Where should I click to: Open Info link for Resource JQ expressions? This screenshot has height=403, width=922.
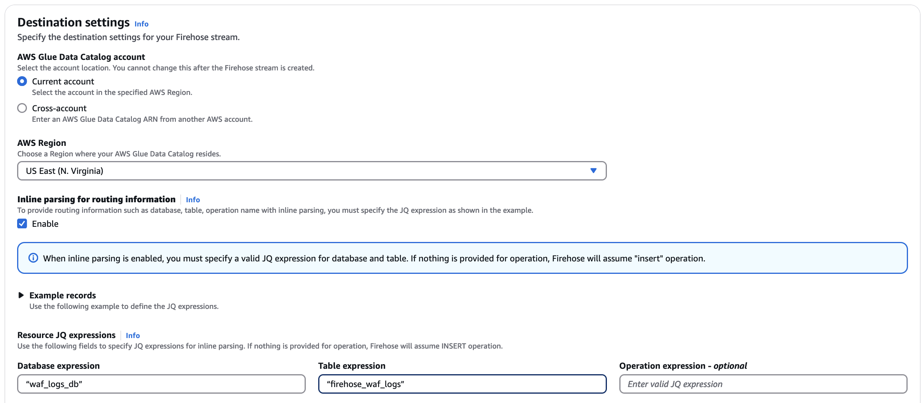[x=133, y=335]
